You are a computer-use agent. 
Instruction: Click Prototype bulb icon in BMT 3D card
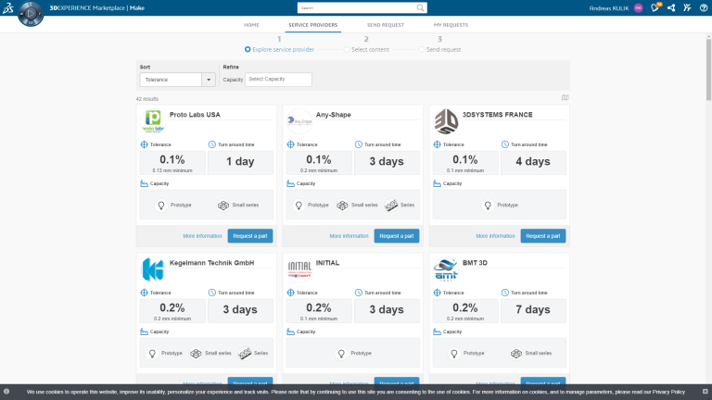454,354
